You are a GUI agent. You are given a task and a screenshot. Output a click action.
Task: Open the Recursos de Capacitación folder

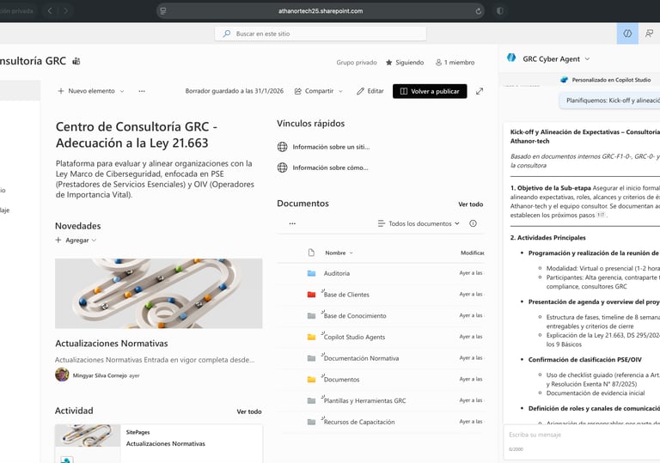pos(359,422)
